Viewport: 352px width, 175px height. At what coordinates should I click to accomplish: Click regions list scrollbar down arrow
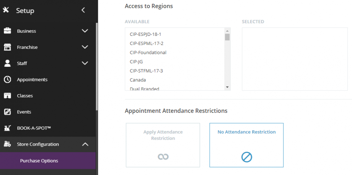227,87
